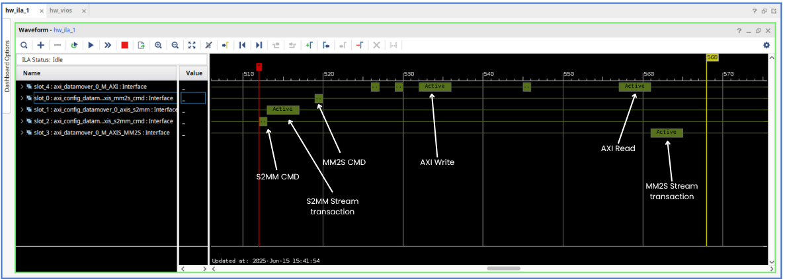Click the Add probe plus icon

[40, 45]
